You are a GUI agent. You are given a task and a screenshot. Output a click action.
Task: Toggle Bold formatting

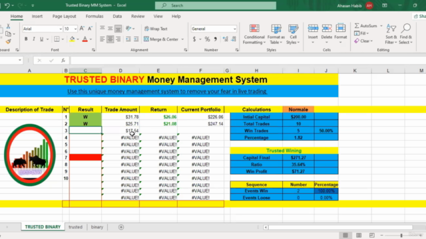[26, 39]
